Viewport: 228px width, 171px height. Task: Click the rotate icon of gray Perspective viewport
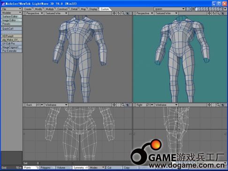(x=119, y=13)
